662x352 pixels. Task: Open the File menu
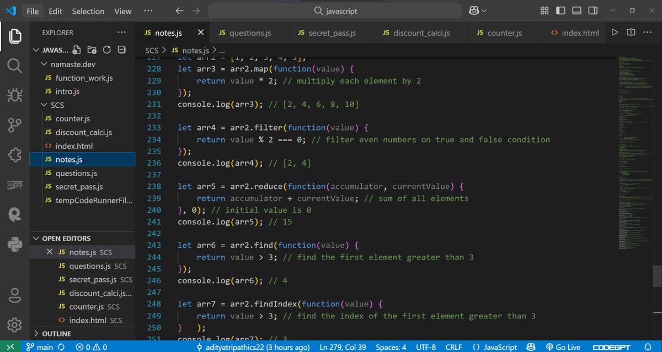pos(33,11)
